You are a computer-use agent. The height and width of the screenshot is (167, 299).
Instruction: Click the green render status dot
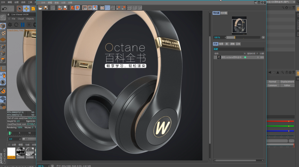point(245,57)
